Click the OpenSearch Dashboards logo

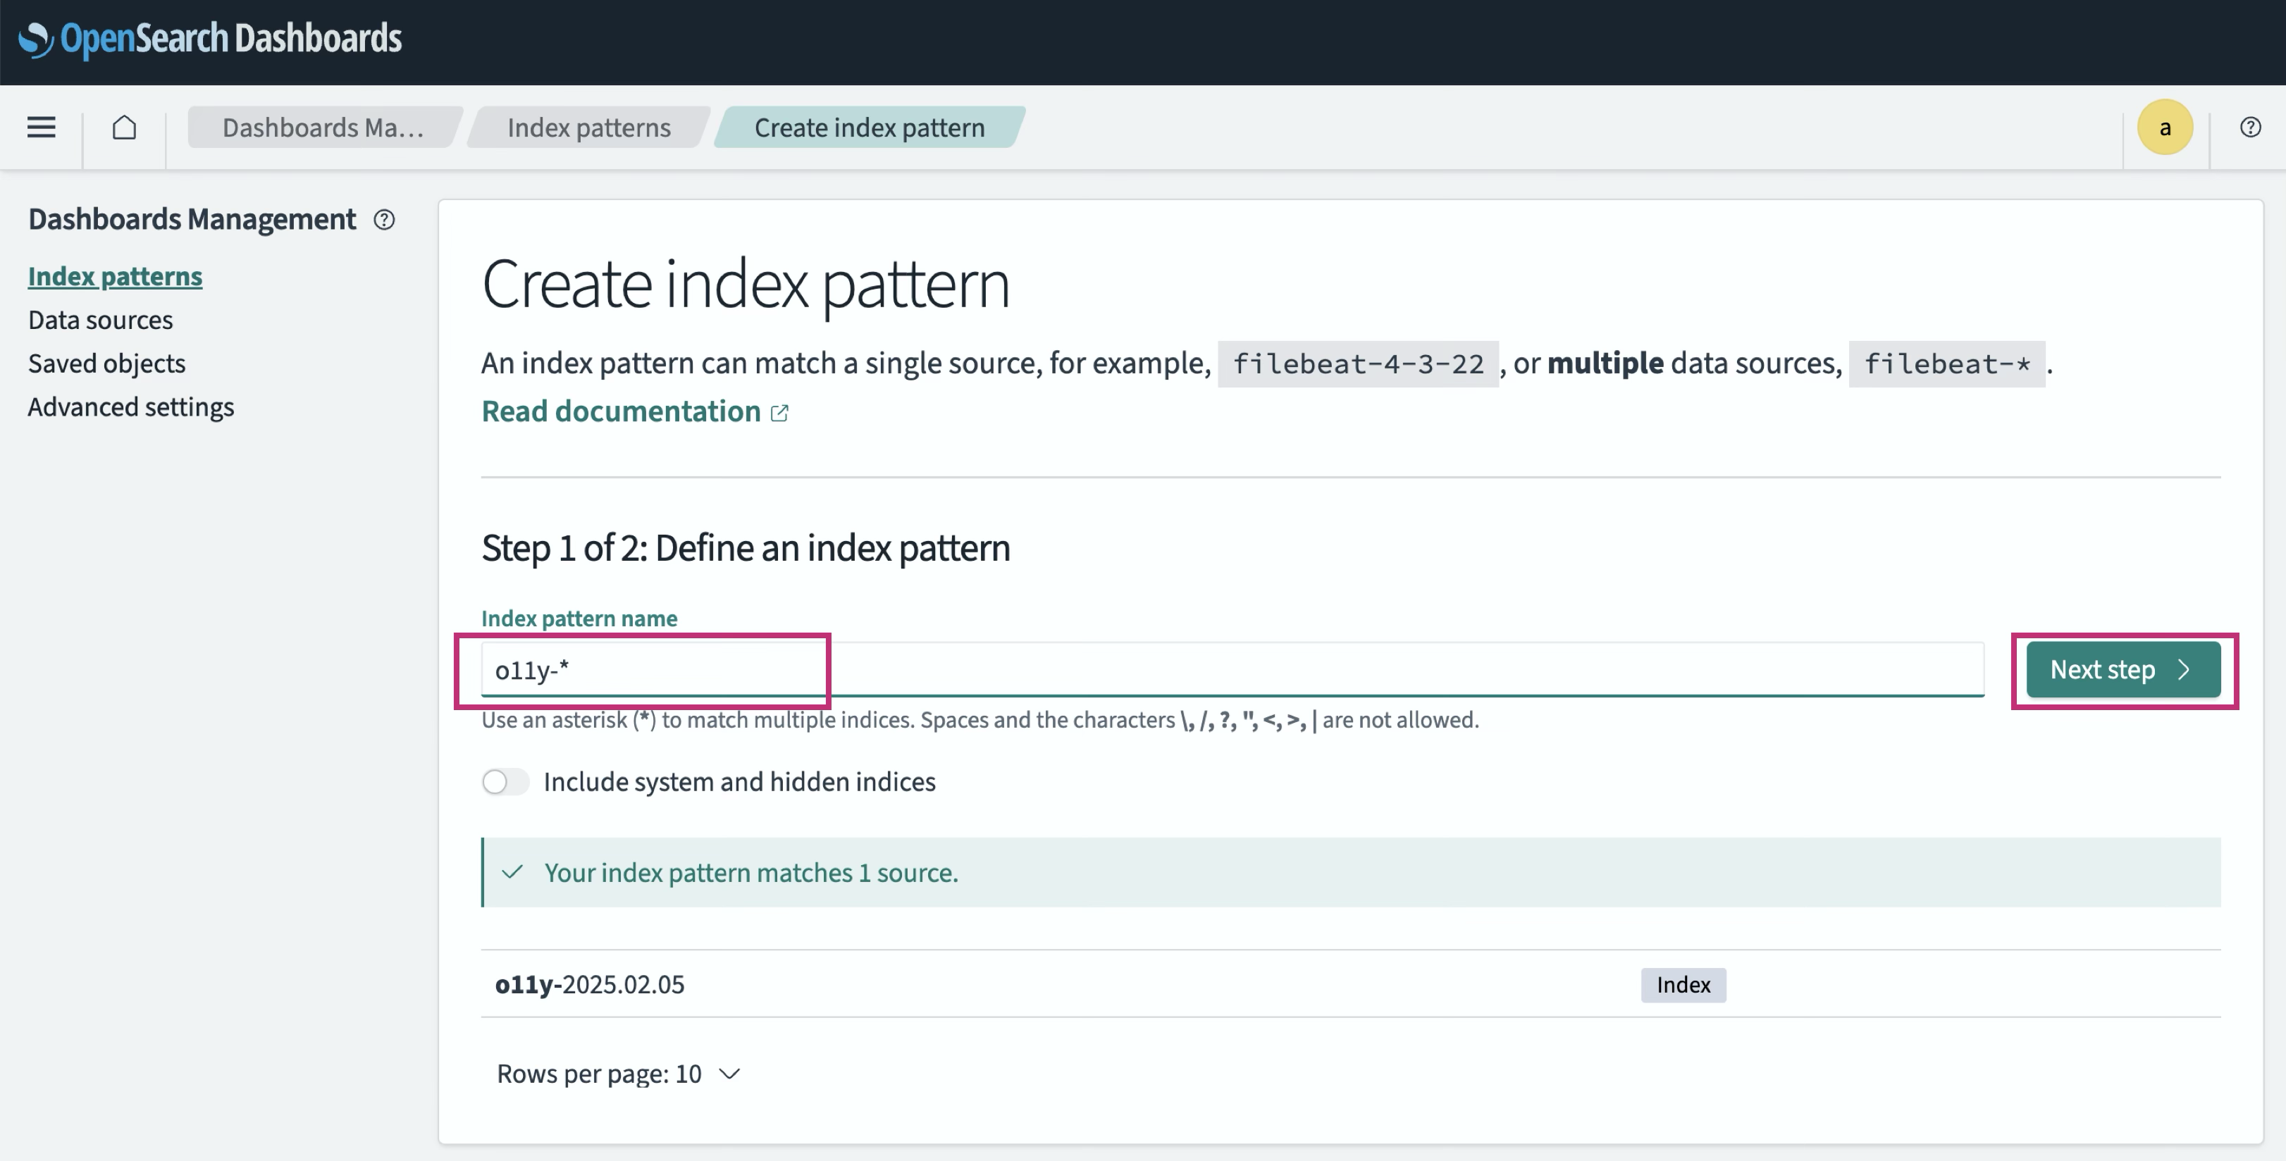[210, 39]
